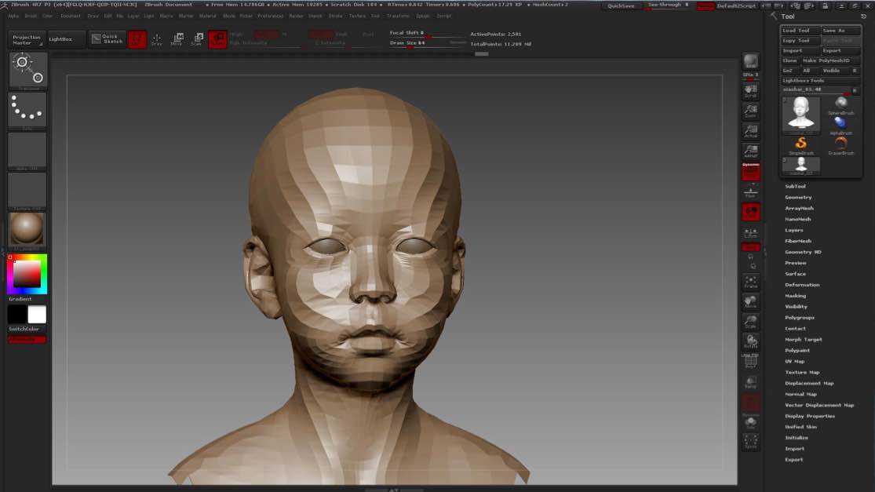
Task: Pick a hue in the color picker square
Action: [27, 274]
